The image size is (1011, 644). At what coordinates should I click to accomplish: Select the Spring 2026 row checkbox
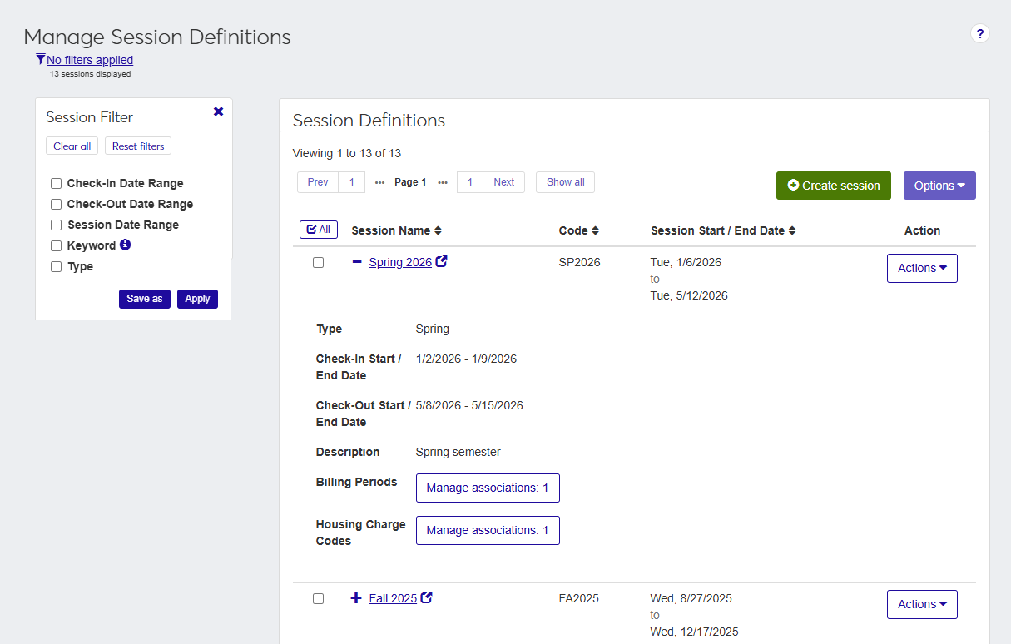(x=318, y=262)
